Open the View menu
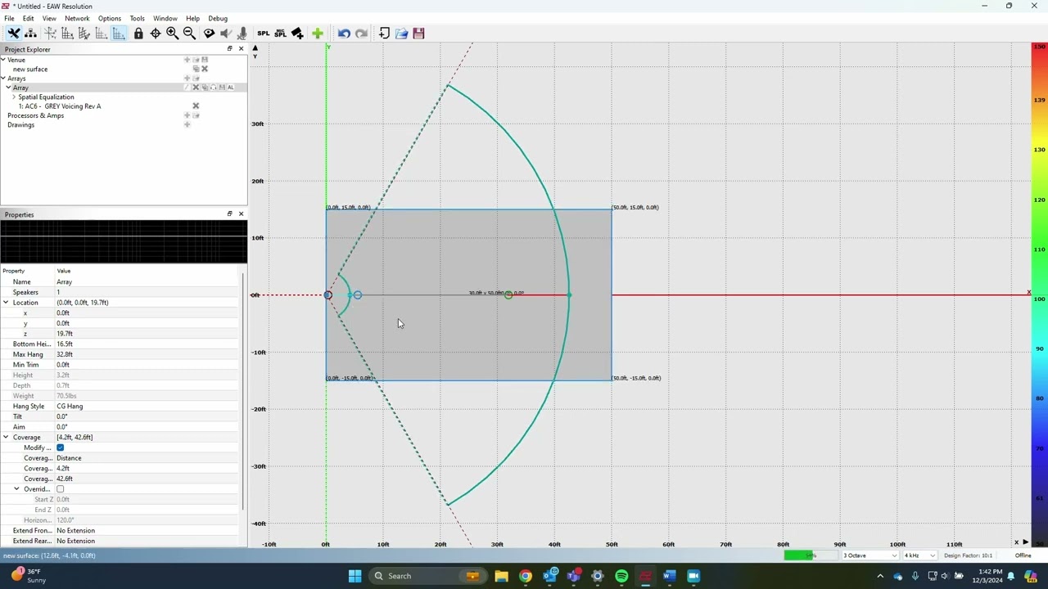The image size is (1048, 589). coord(49,18)
